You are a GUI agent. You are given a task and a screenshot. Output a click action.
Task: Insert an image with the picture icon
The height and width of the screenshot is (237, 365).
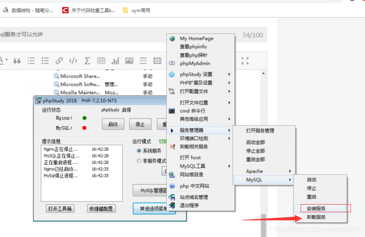click(129, 61)
